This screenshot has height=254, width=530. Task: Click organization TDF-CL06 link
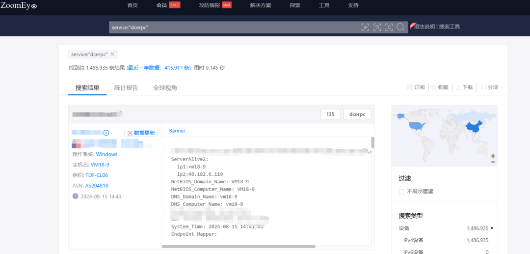(x=97, y=175)
